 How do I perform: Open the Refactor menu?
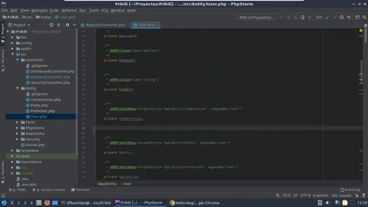69,10
